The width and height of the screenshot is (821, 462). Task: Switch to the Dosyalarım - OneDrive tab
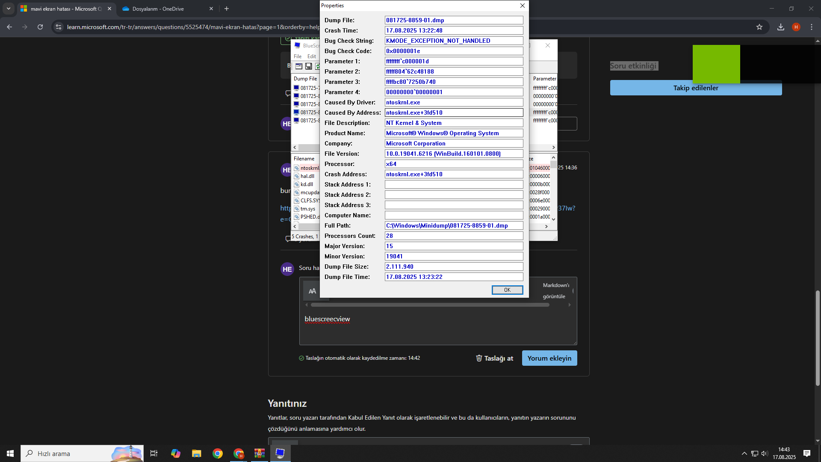[x=167, y=9]
